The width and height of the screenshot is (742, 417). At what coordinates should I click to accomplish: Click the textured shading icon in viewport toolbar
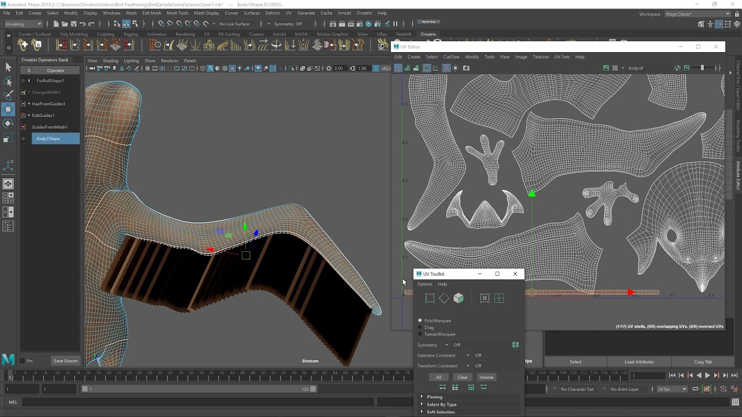tap(232, 68)
